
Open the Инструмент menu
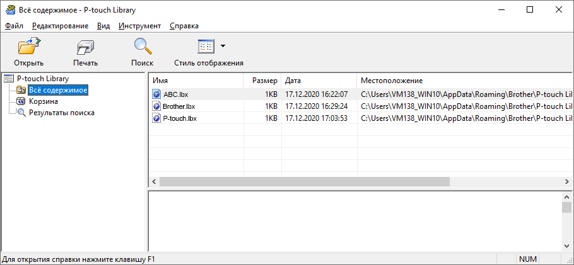(139, 26)
